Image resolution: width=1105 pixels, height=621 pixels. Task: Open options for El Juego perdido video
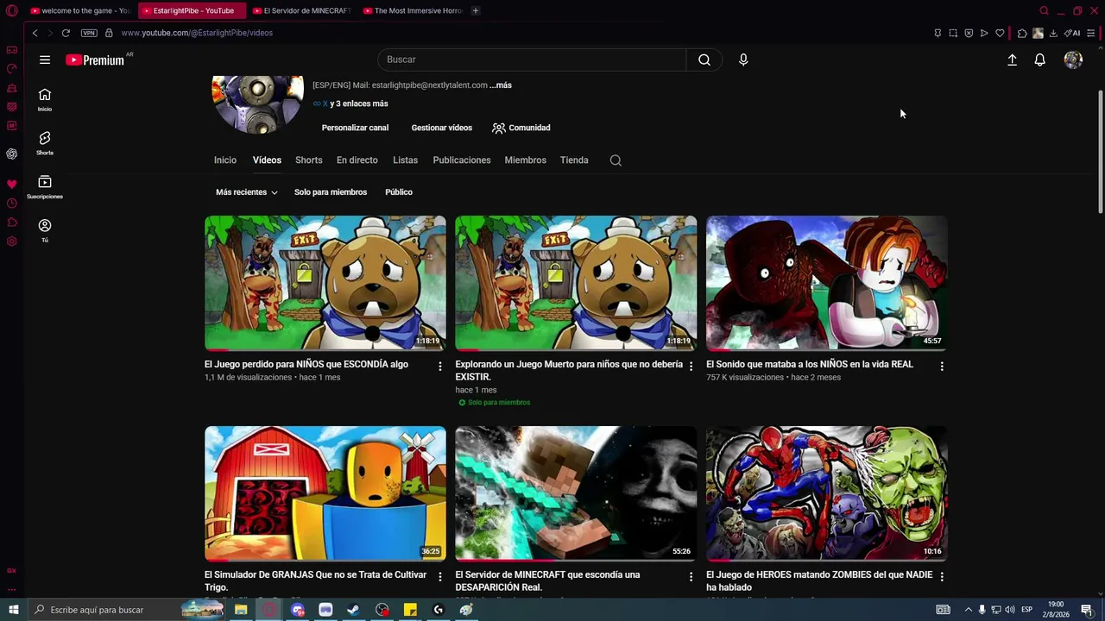click(440, 367)
